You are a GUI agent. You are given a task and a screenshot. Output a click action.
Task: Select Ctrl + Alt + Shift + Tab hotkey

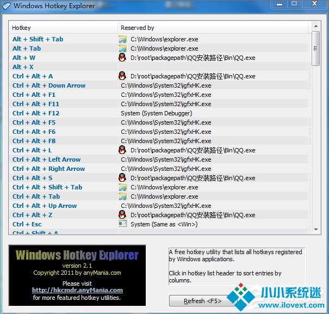pos(47,187)
